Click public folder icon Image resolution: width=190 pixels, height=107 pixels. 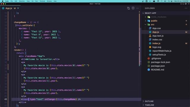pyautogui.click(x=149, y=21)
